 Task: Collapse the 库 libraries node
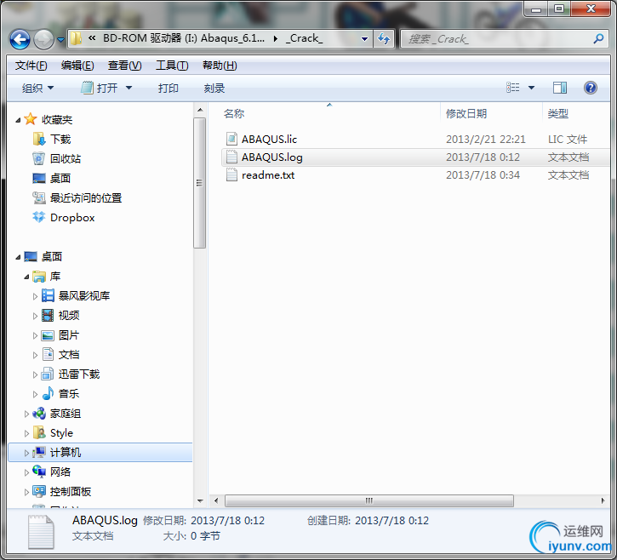point(26,277)
